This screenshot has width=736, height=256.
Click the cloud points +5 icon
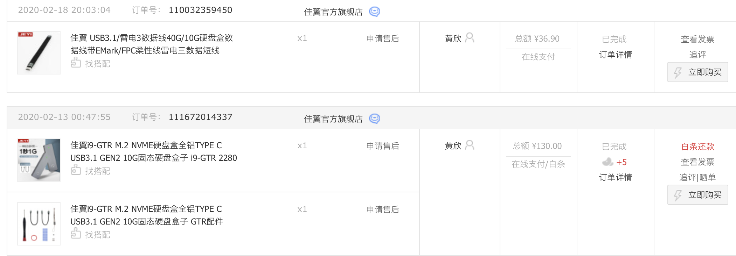click(x=608, y=162)
